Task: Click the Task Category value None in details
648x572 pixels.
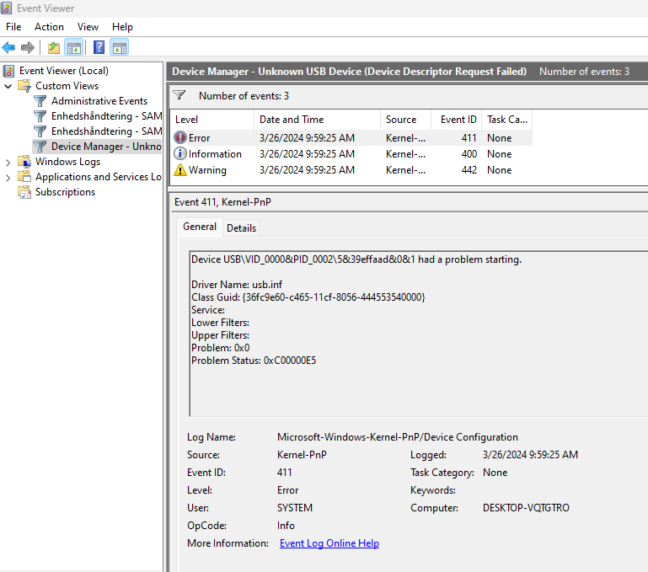Action: click(495, 473)
